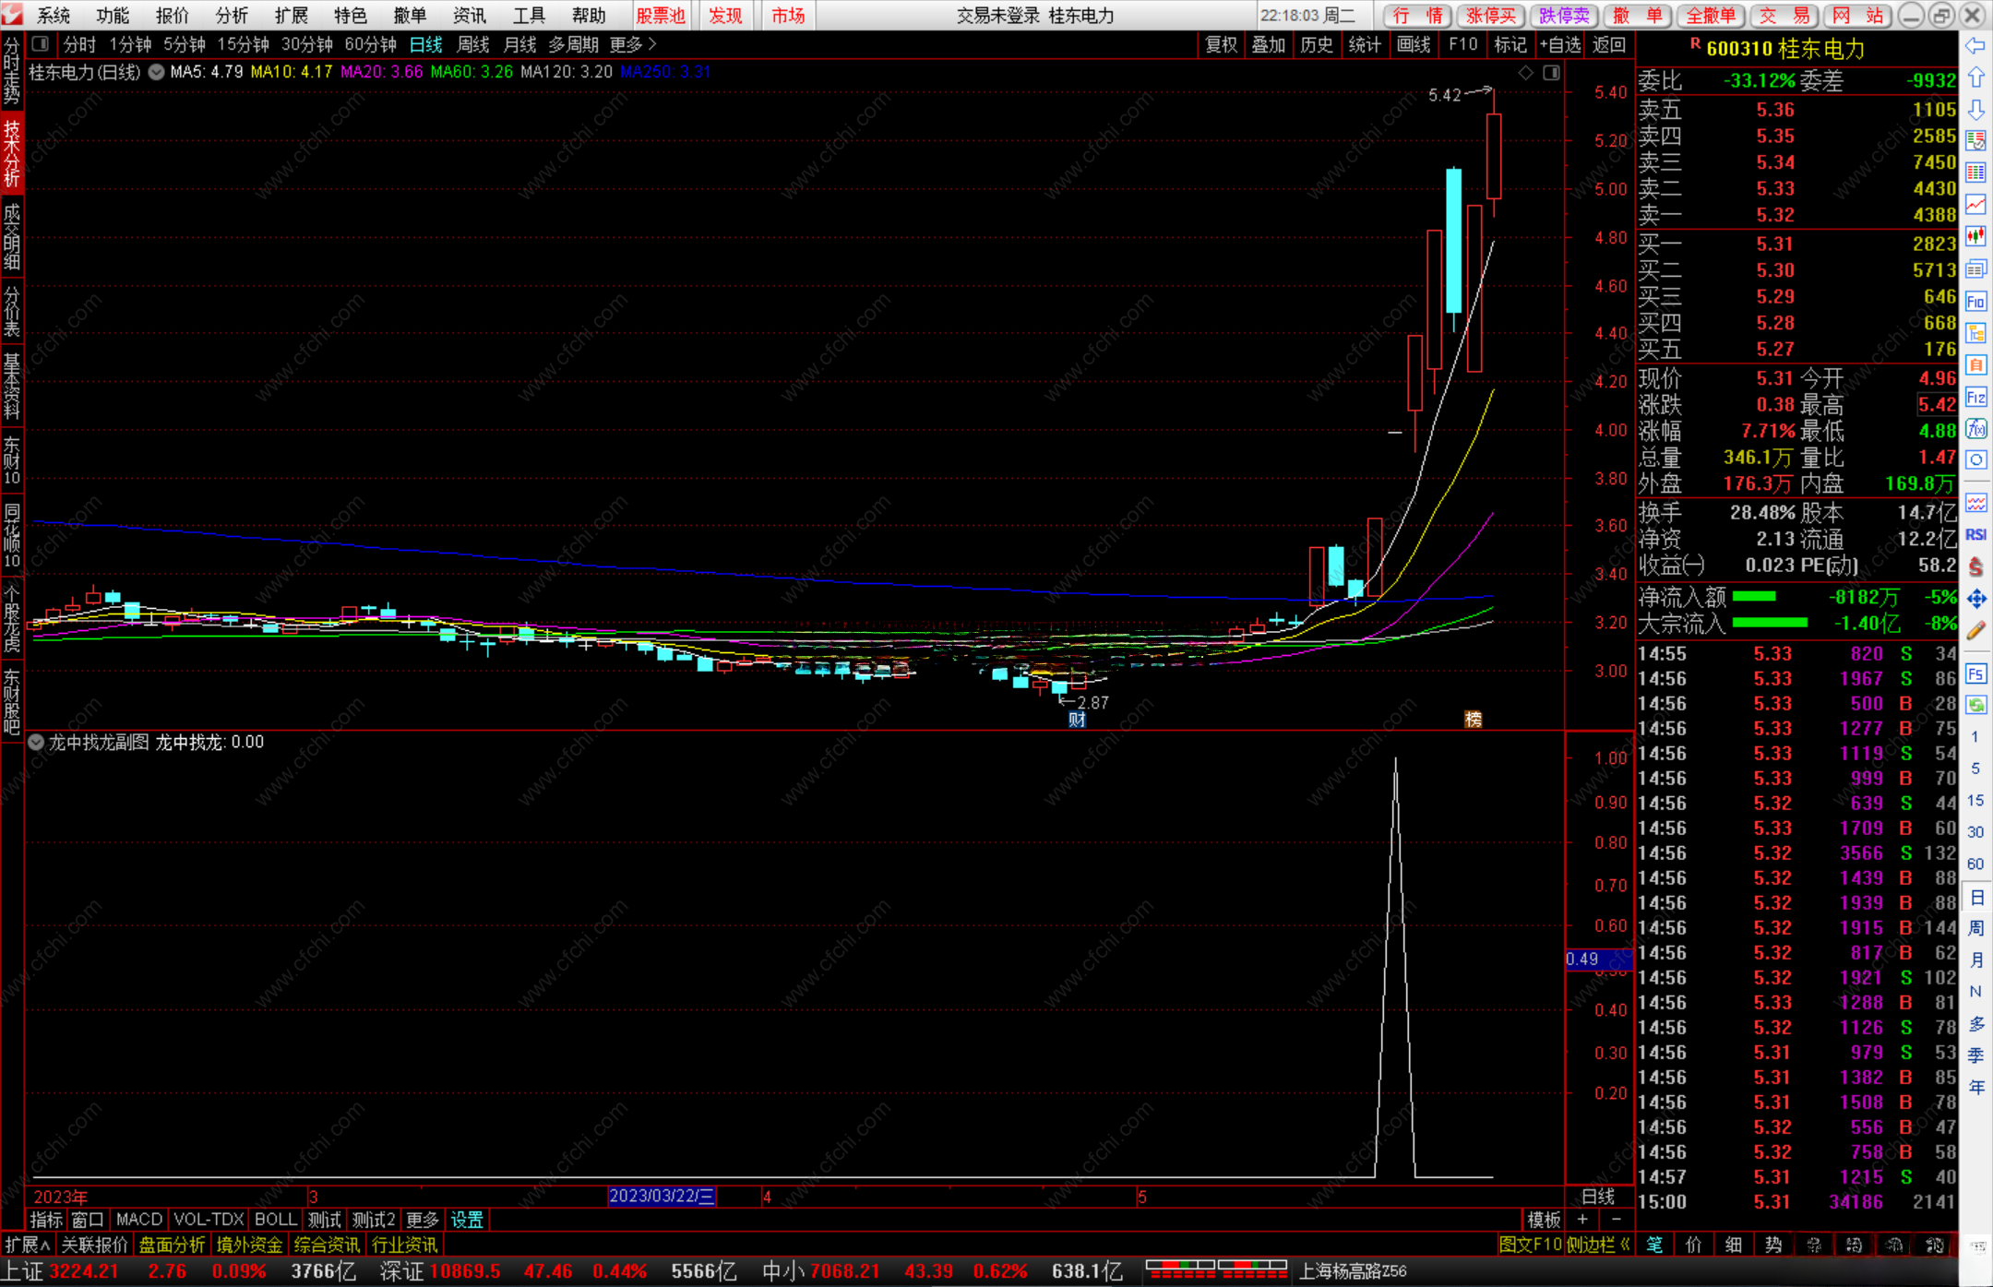Open the F12 icon in the right sidebar

point(1975,398)
